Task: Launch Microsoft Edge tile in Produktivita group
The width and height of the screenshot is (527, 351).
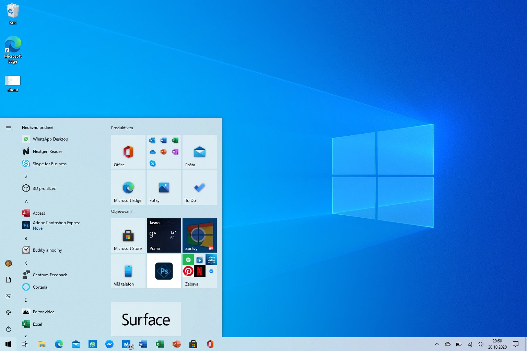Action: point(128,187)
